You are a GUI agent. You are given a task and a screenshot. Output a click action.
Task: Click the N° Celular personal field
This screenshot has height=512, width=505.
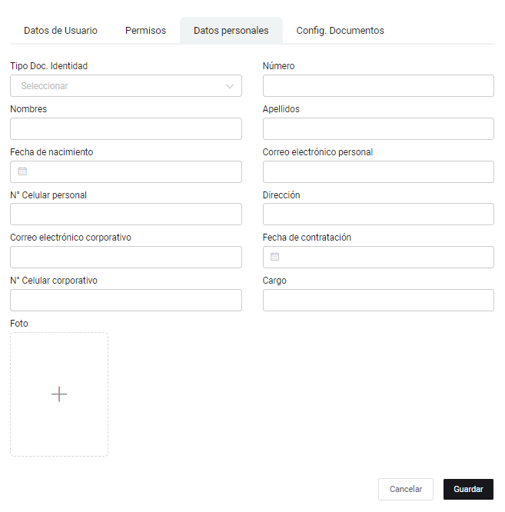(126, 214)
